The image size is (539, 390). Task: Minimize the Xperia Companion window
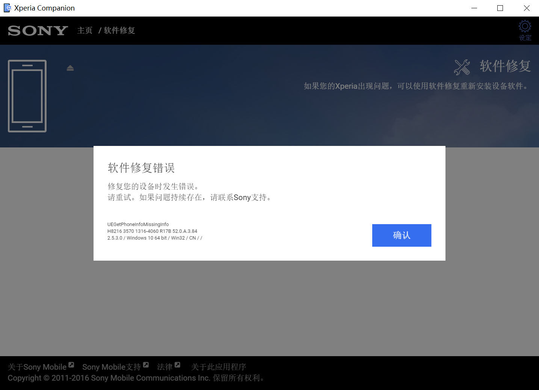point(474,8)
